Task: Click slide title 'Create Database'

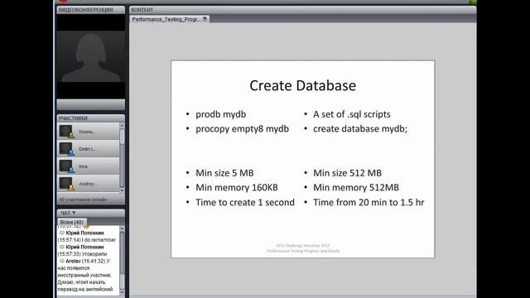Action: coord(303,85)
